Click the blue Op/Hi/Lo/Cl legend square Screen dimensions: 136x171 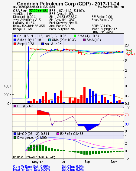tap(15, 36)
